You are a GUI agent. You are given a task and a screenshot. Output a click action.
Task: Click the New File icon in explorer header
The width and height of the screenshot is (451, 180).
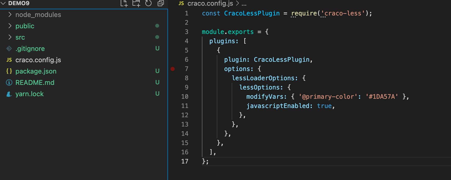(124, 3)
